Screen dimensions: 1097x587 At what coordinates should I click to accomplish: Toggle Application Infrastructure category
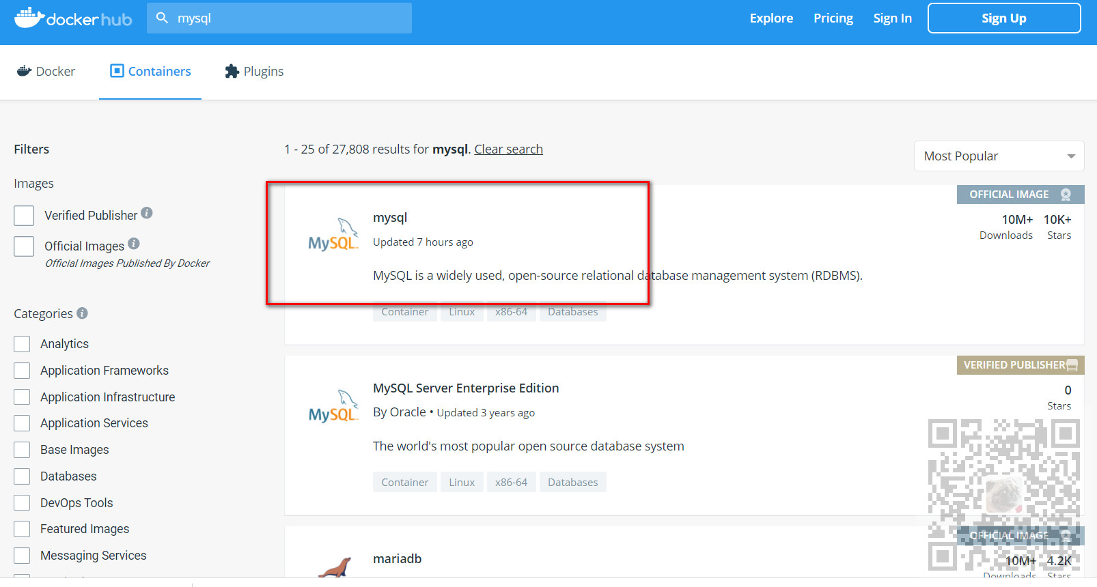point(22,397)
